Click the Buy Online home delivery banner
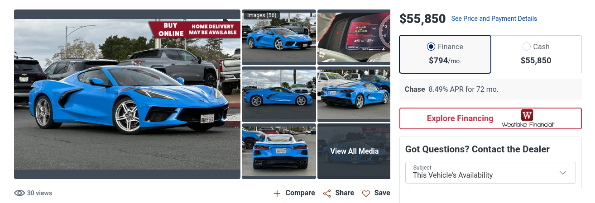595x203 pixels. pos(195,29)
